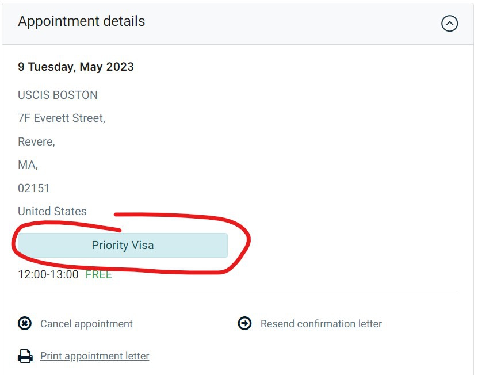Screen dimensions: 478x375
Task: Click the grey Appointment details header bar
Action: [x=238, y=24]
